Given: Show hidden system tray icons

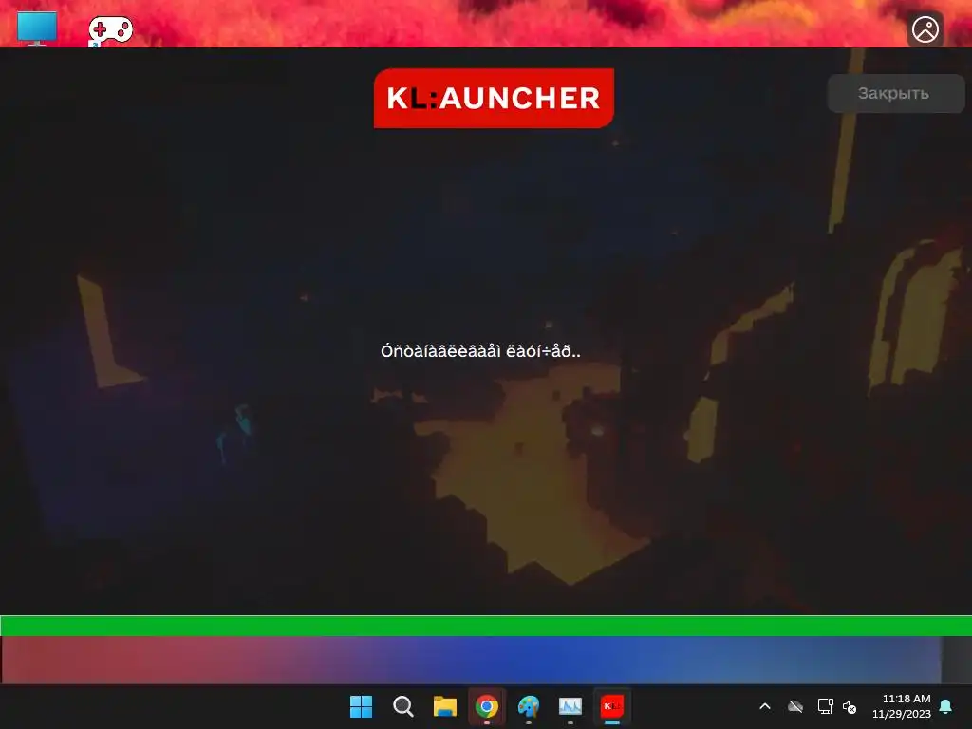Looking at the screenshot, I should pos(765,706).
